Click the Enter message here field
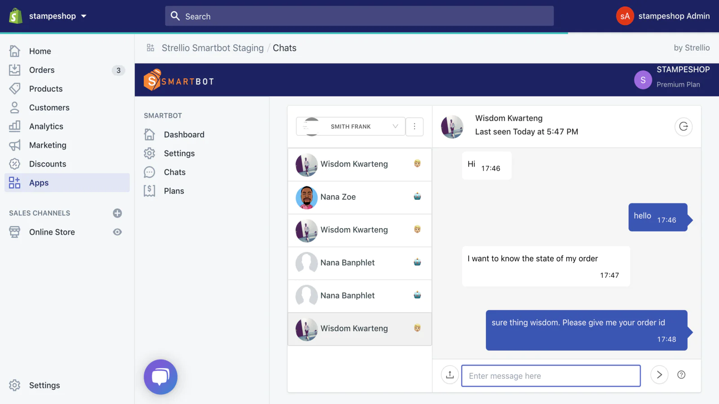 [x=550, y=376]
